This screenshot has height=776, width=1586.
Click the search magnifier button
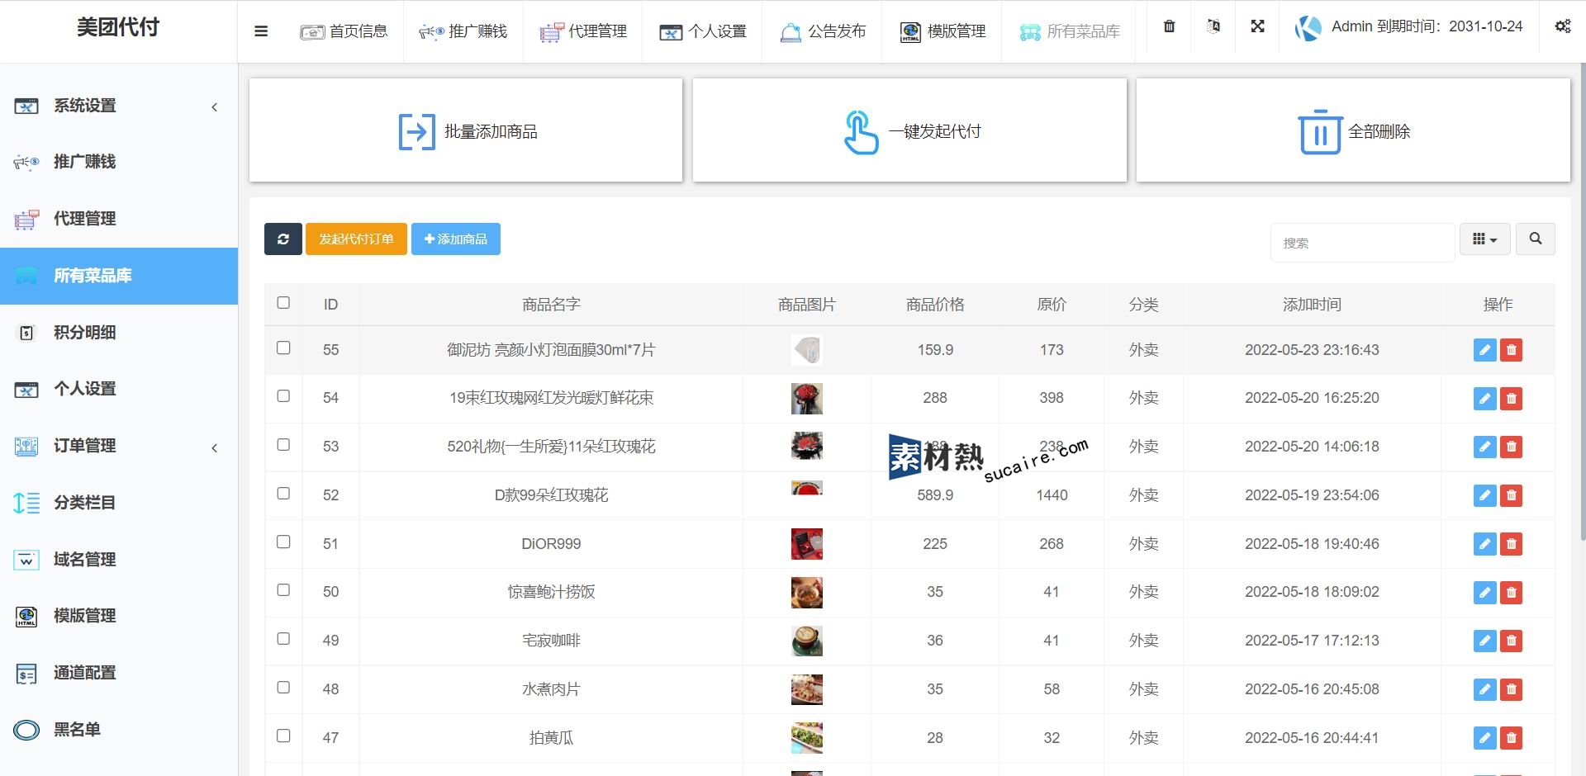[x=1536, y=239]
